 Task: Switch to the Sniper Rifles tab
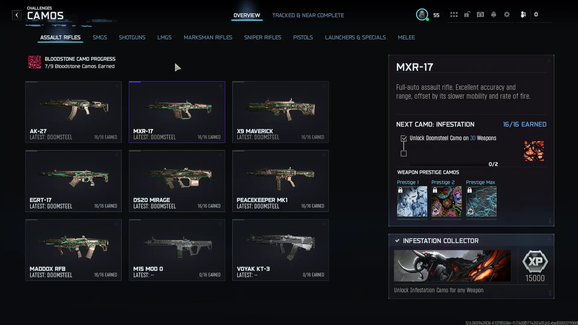pyautogui.click(x=263, y=38)
